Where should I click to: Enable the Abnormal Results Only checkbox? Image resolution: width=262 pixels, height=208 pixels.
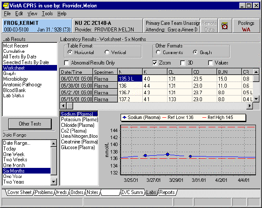(x=67, y=63)
